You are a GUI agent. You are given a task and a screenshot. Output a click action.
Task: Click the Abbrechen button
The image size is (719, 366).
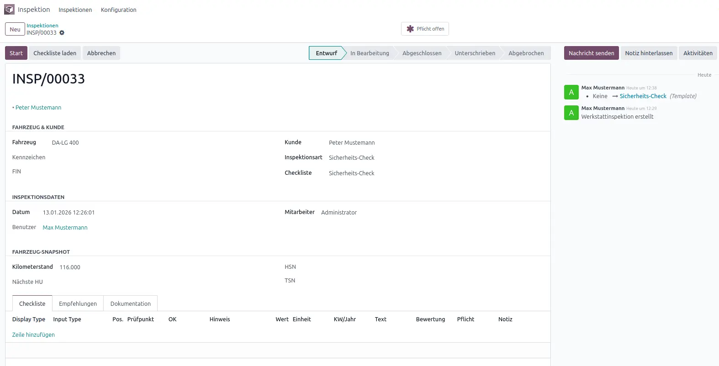point(101,53)
